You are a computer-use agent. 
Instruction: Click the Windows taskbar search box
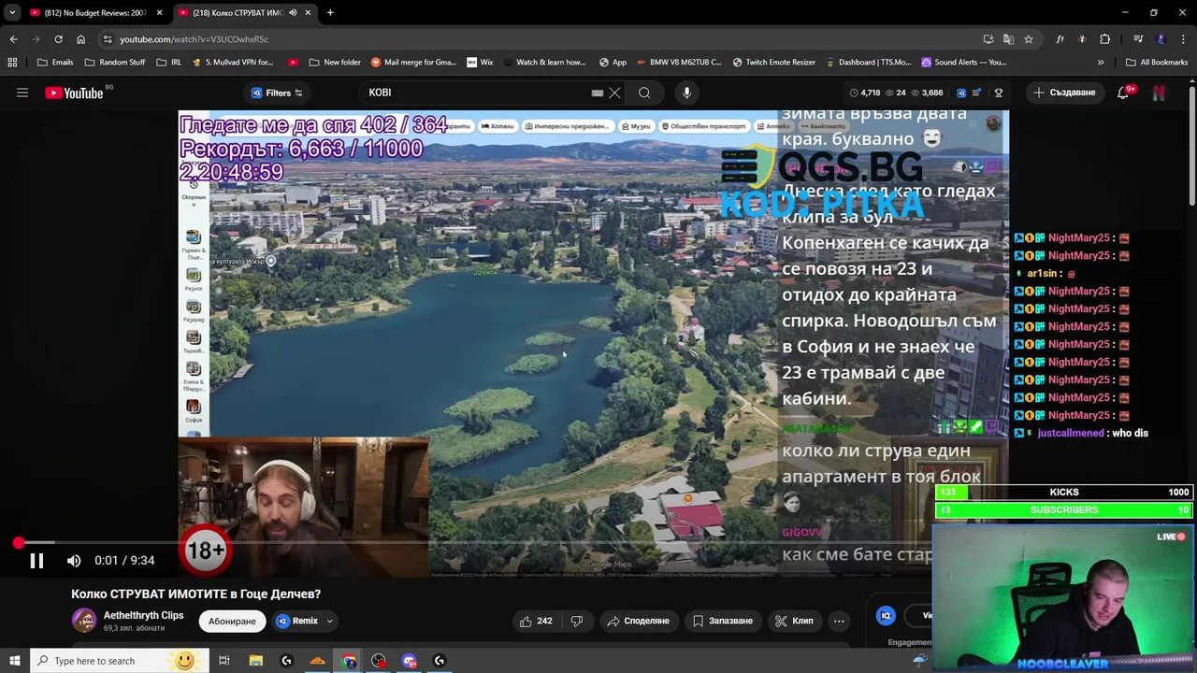tap(119, 661)
